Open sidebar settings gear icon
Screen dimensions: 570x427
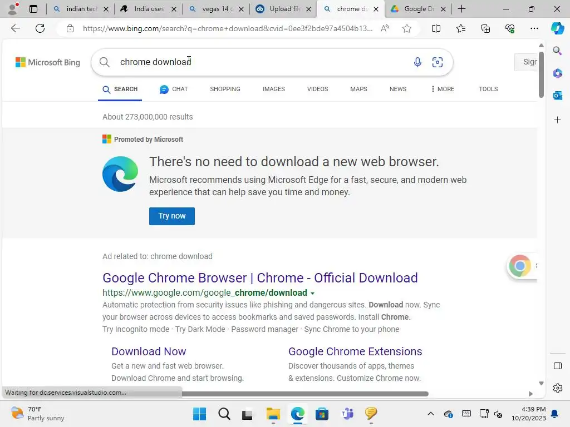coord(557,388)
